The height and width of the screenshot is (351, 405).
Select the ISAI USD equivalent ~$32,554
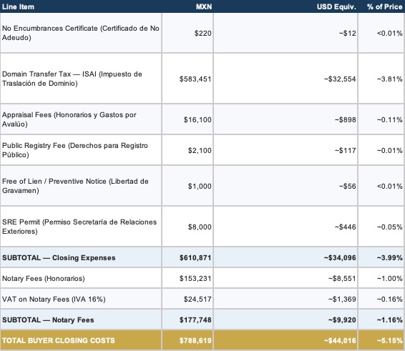click(340, 79)
